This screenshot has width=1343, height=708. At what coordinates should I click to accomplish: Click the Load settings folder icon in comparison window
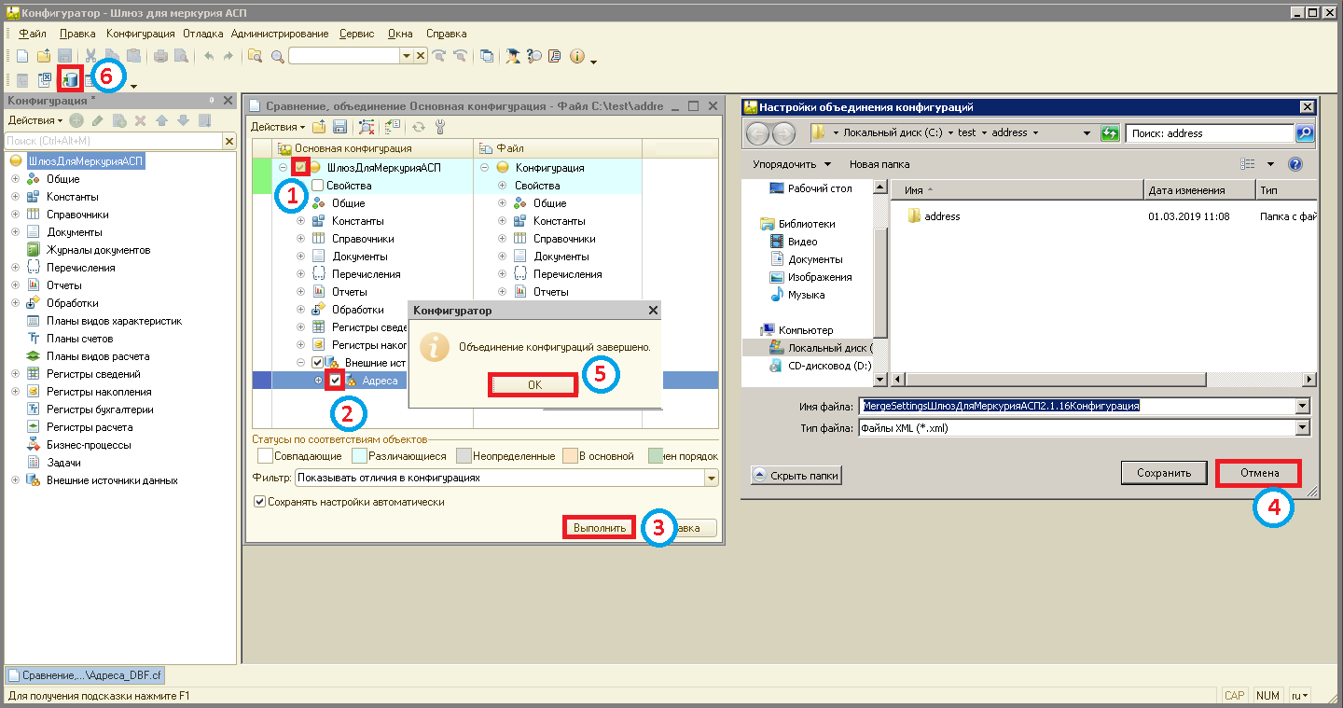coord(319,127)
